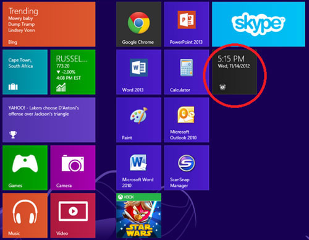The image size is (309, 240).
Task: Open the RUSSEL finance stock tile
Action: [73, 72]
